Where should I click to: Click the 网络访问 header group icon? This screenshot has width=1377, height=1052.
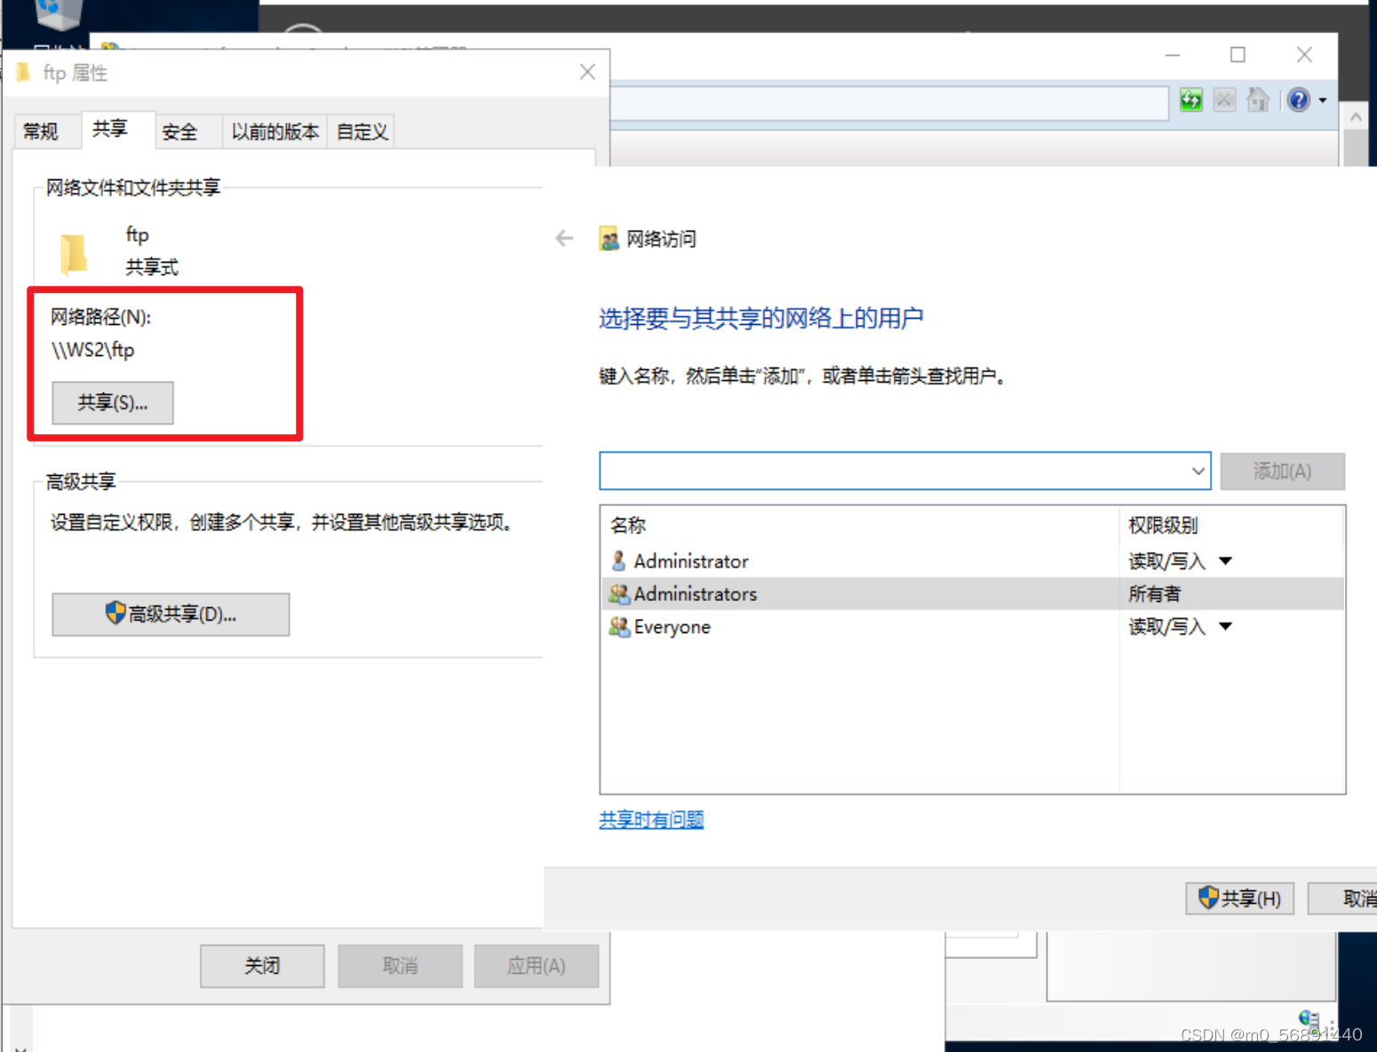point(609,238)
